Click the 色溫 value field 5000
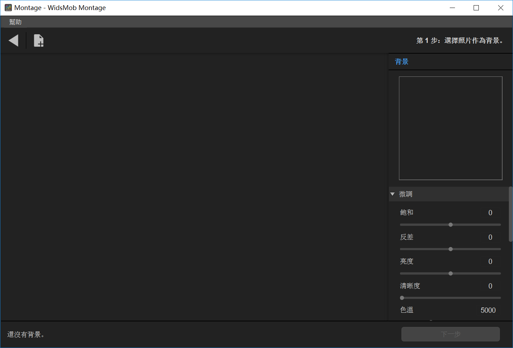Screen dimensions: 513x348 488,310
